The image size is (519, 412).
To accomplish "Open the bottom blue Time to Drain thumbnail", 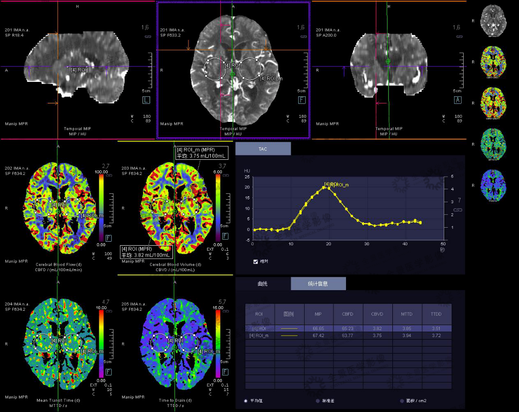I will tap(493, 186).
